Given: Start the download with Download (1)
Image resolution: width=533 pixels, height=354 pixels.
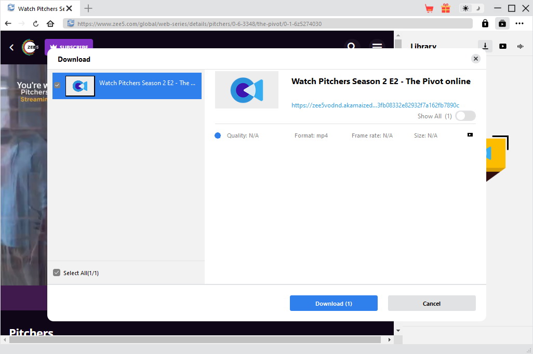Looking at the screenshot, I should tap(334, 303).
